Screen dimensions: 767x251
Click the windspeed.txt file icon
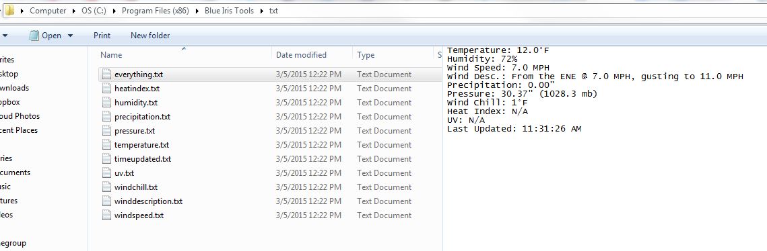tap(106, 215)
